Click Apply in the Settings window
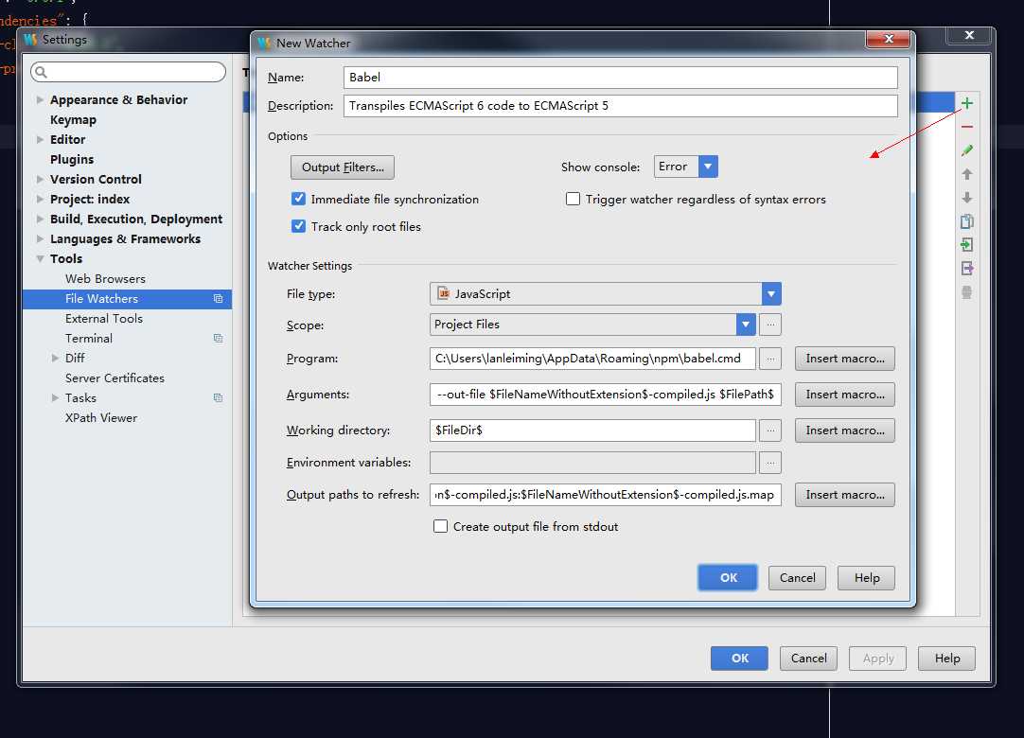Image resolution: width=1024 pixels, height=738 pixels. point(877,659)
